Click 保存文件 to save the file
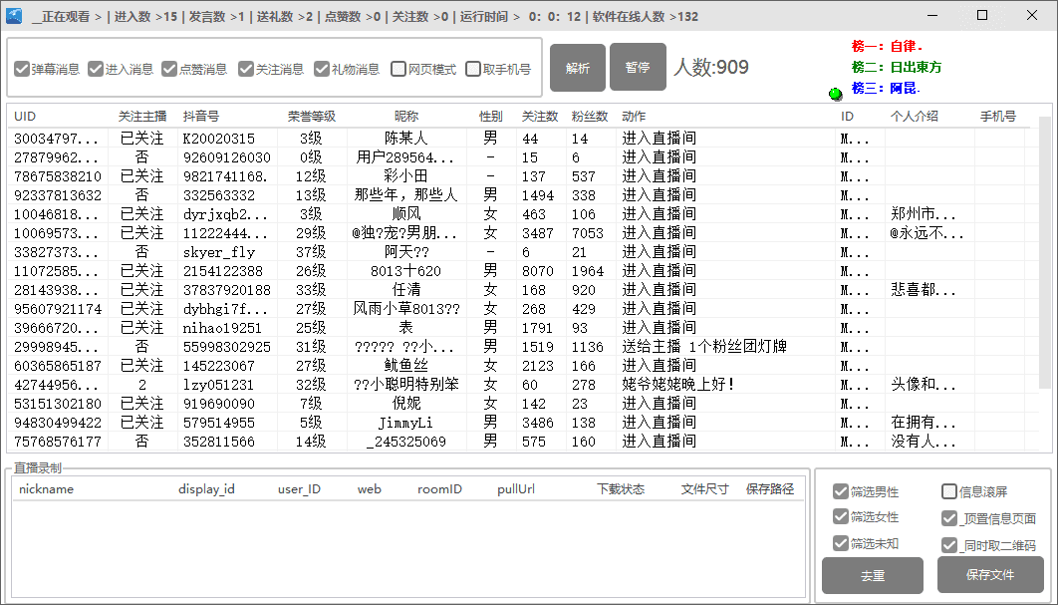This screenshot has width=1058, height=605. pos(989,575)
